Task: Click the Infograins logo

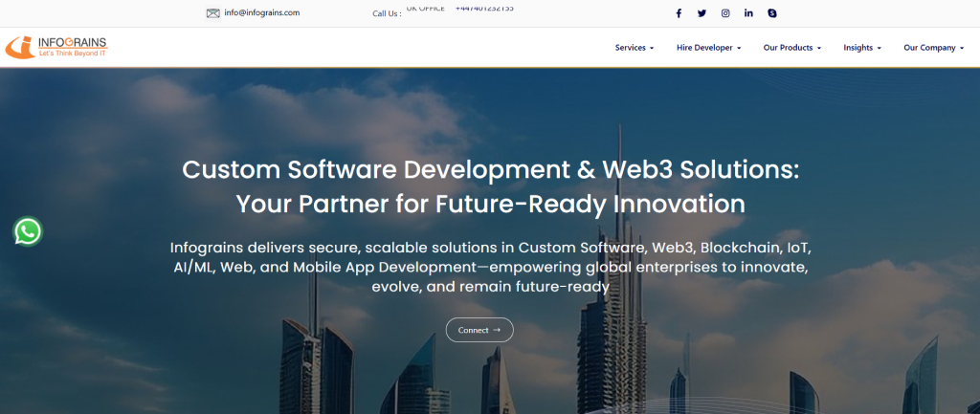Action: click(x=56, y=47)
